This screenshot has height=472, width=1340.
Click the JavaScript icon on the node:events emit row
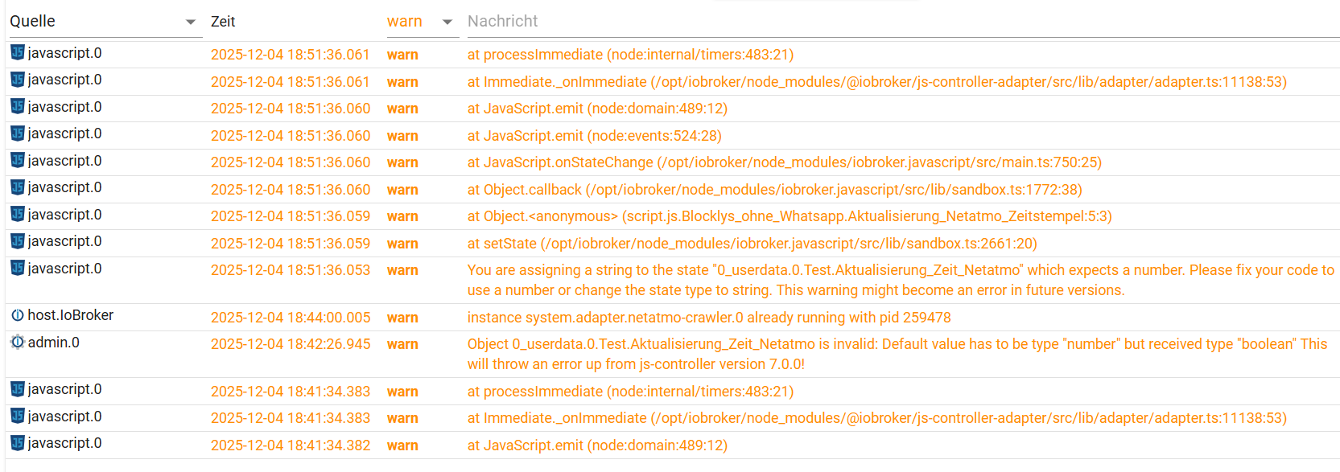pos(18,133)
